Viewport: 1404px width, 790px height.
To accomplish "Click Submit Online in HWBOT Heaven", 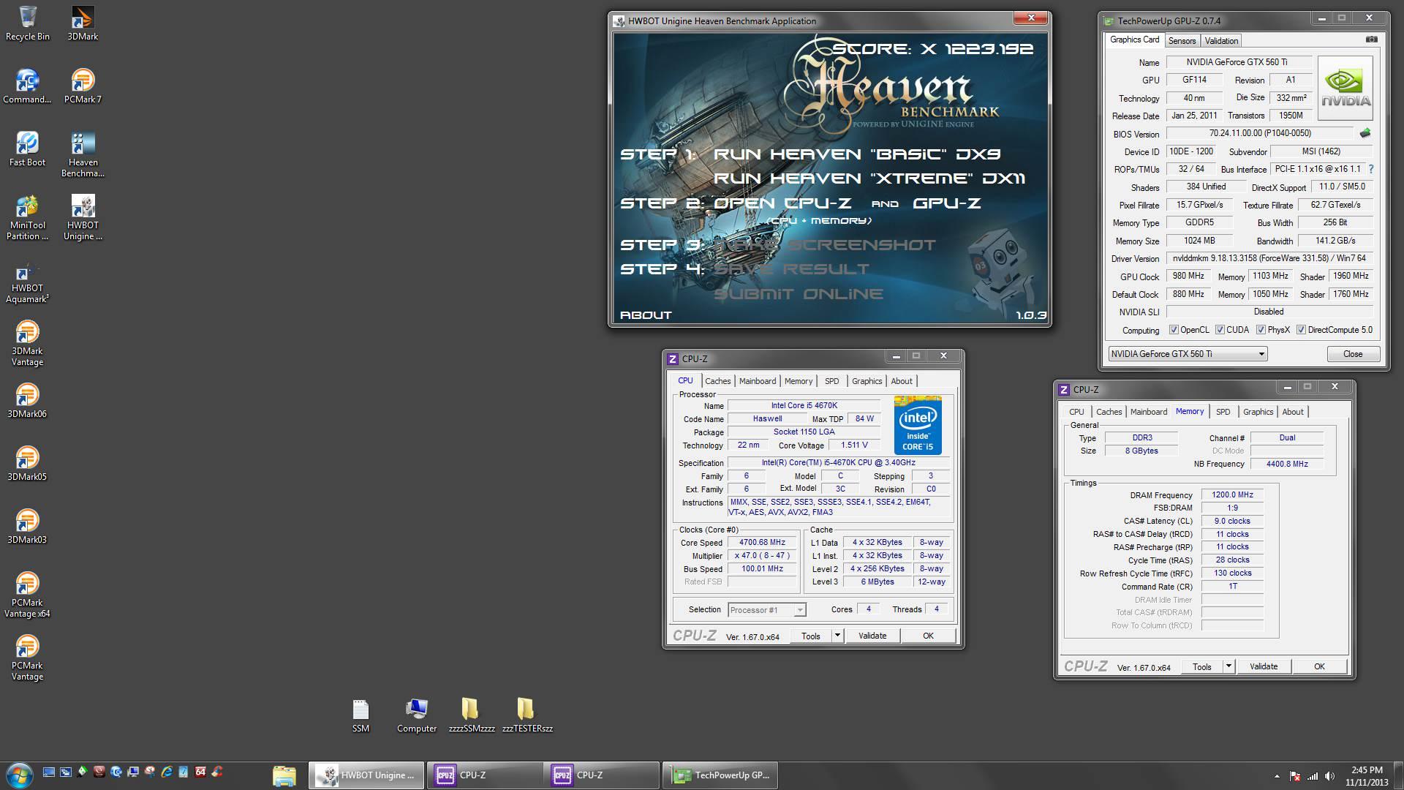I will (799, 294).
